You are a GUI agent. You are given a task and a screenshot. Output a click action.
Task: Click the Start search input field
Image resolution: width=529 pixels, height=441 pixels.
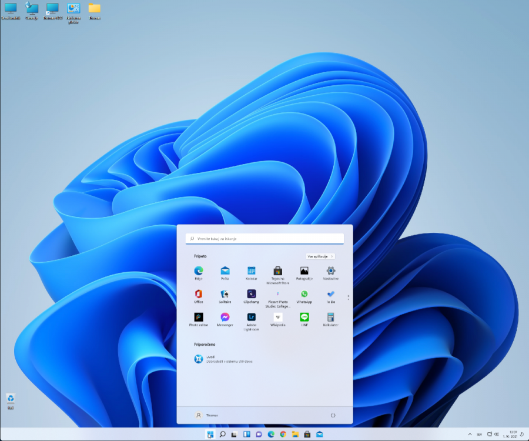[264, 238]
